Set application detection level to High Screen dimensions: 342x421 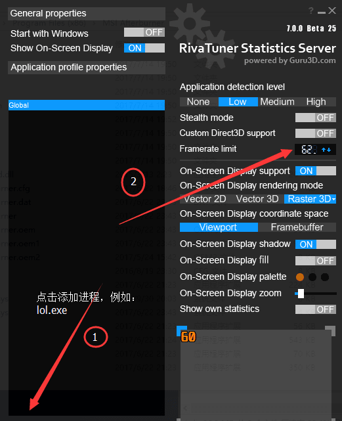(316, 102)
